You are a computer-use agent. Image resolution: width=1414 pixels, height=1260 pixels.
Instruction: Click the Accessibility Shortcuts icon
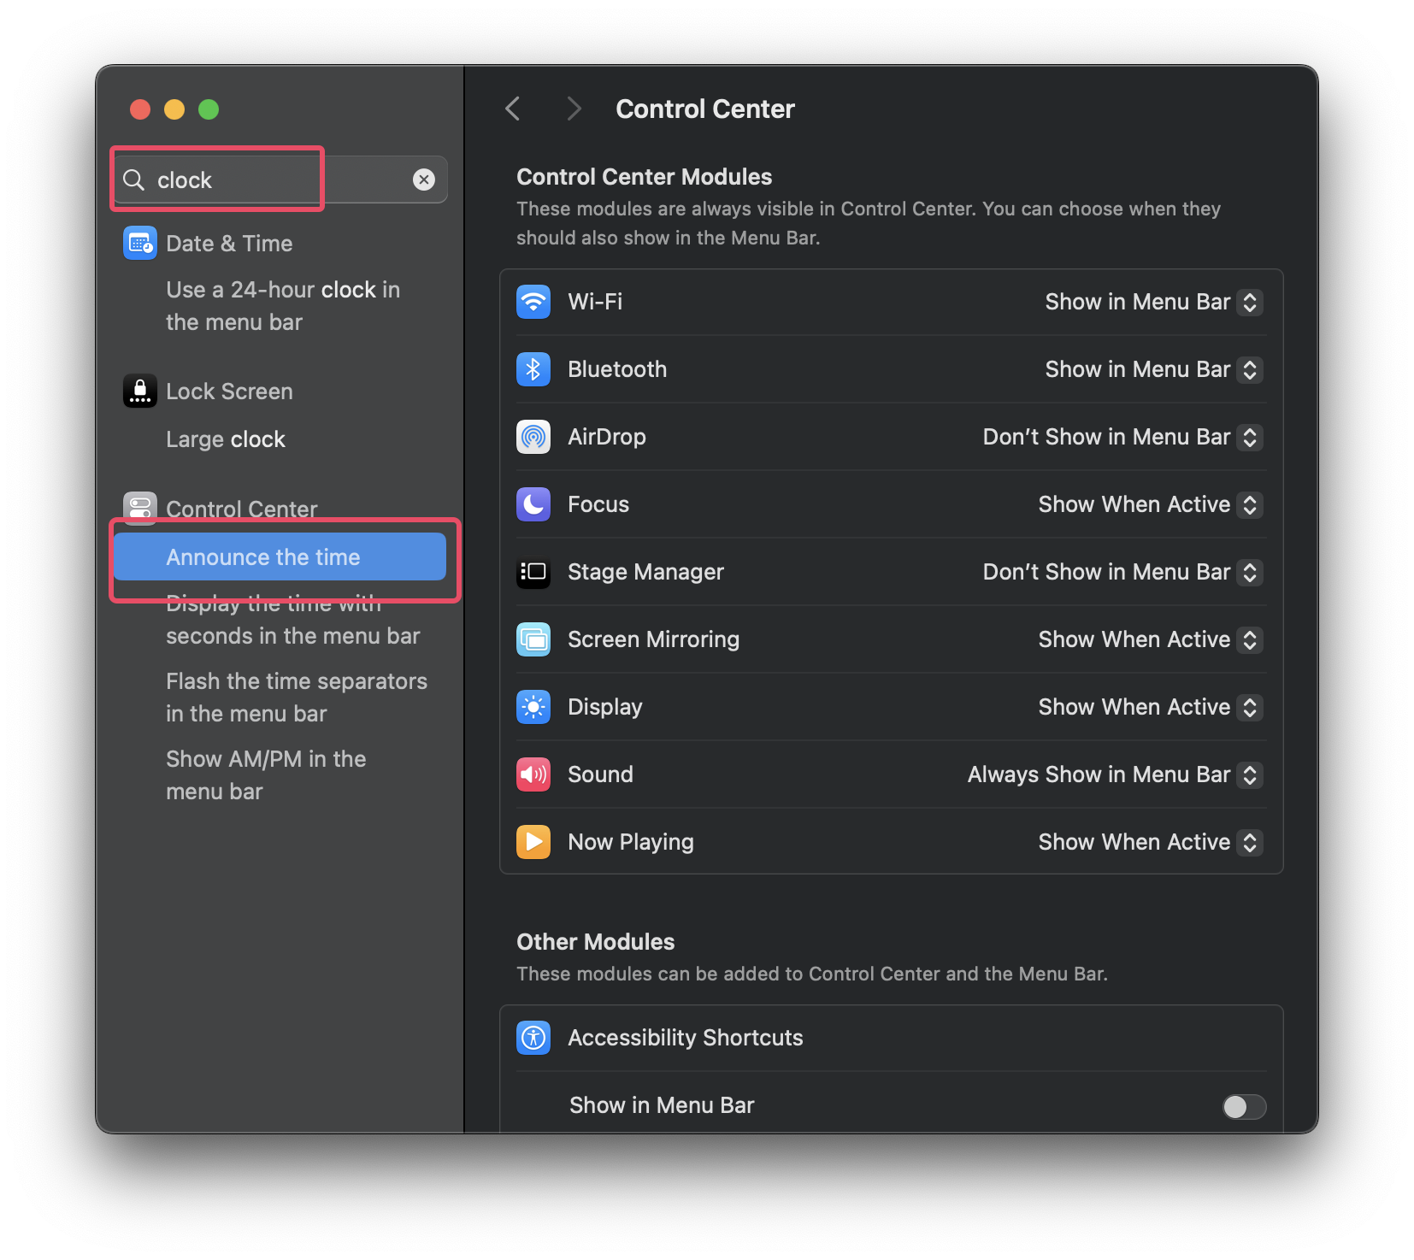coord(533,1038)
